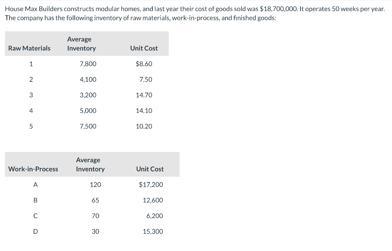Select work-in-process row D label
This screenshot has width=392, height=251.
click(36, 231)
